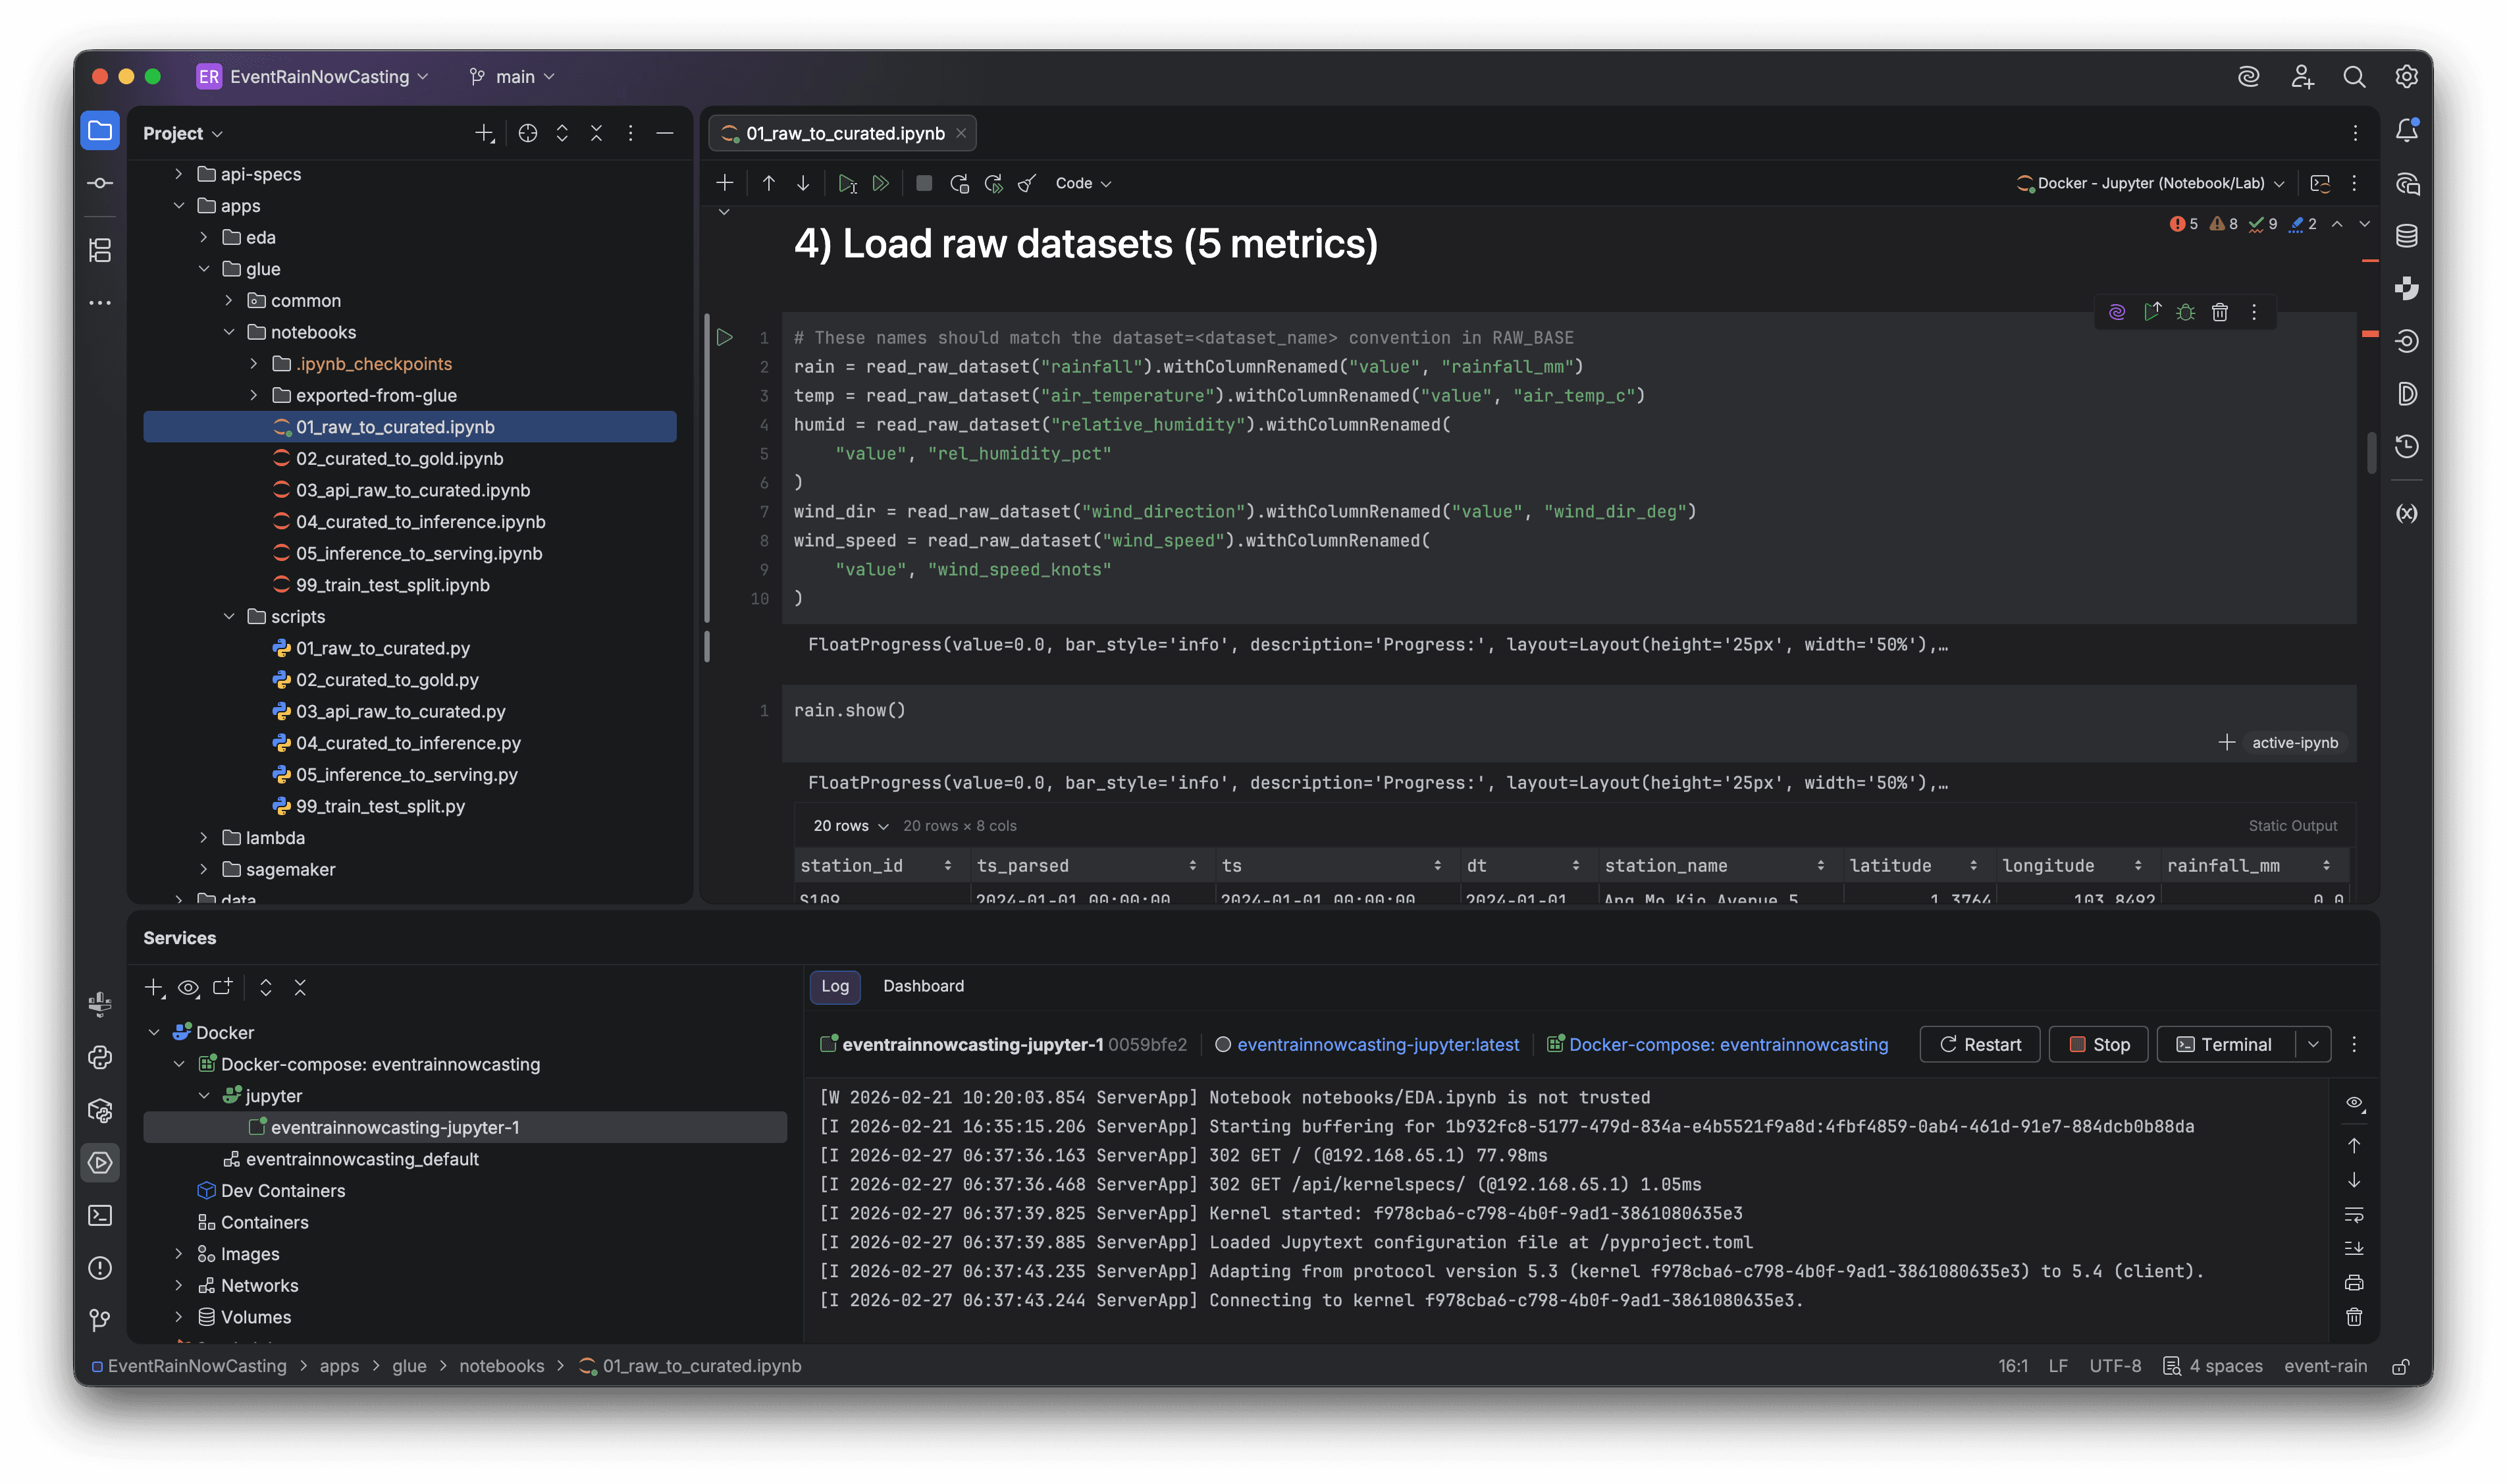
Task: Restart the kernel
Action: pyautogui.click(x=960, y=183)
